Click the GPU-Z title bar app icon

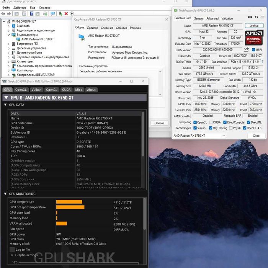pyautogui.click(x=175, y=11)
